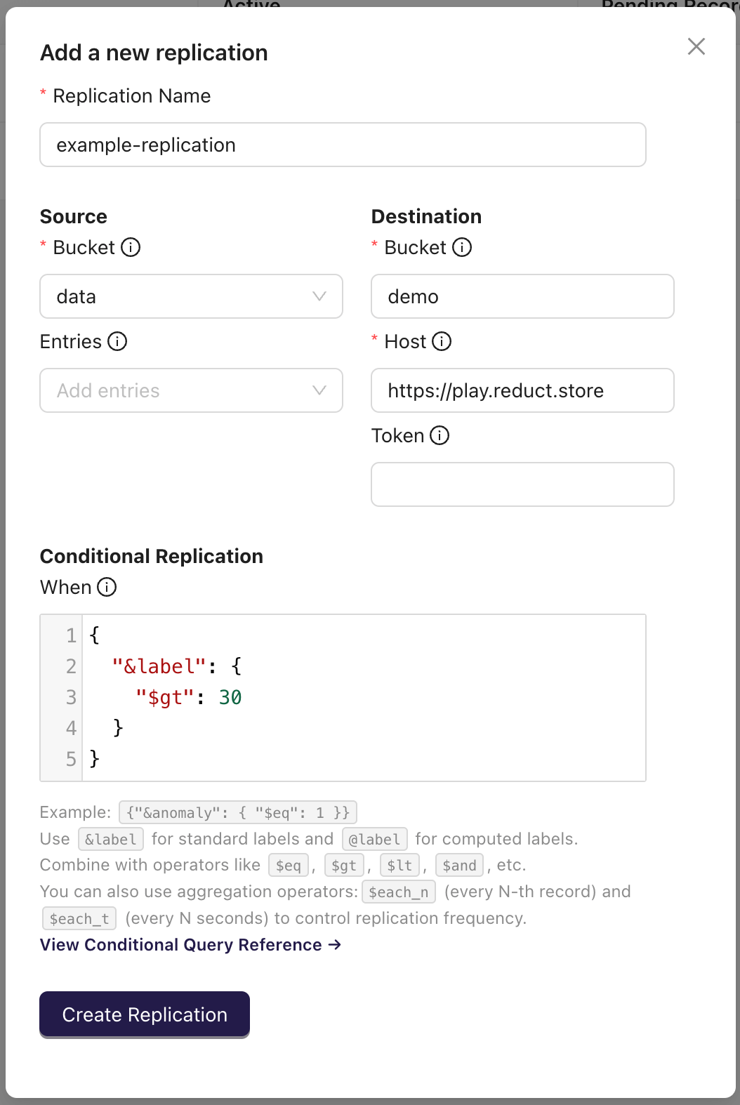The image size is (740, 1105).
Task: Click info icon beside Host label
Action: 442,341
